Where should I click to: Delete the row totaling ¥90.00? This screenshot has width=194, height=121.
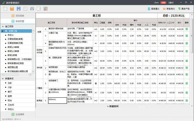[x=187, y=51]
